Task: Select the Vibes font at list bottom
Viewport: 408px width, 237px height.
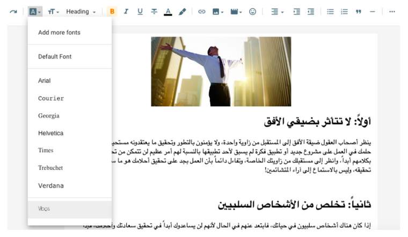Action: [x=70, y=209]
